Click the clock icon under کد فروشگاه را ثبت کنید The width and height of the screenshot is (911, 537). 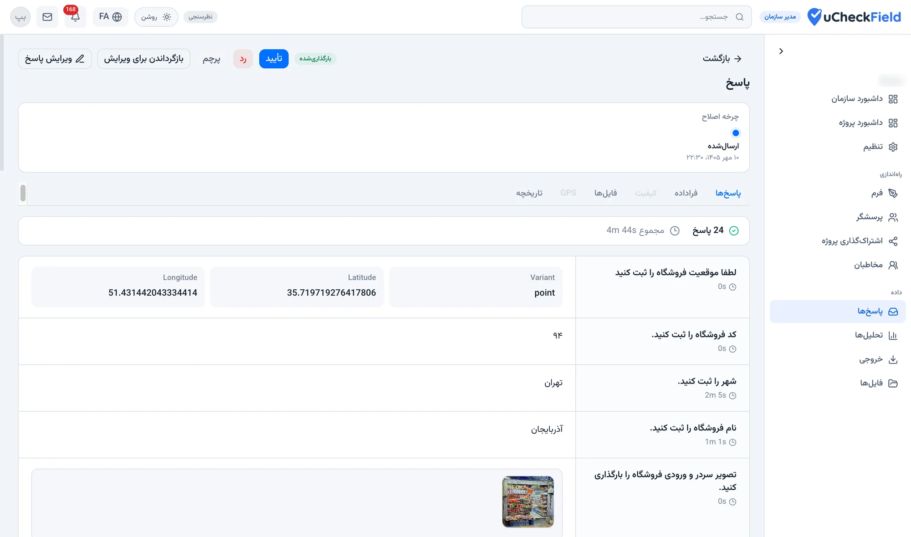click(x=732, y=349)
